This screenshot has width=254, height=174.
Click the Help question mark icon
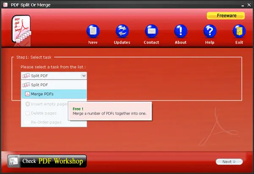[x=210, y=31]
